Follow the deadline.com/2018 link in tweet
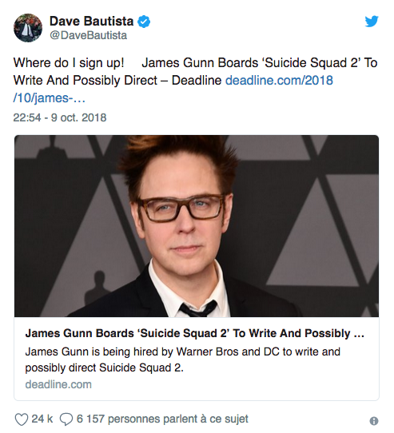This screenshot has height=433, width=394. click(279, 81)
